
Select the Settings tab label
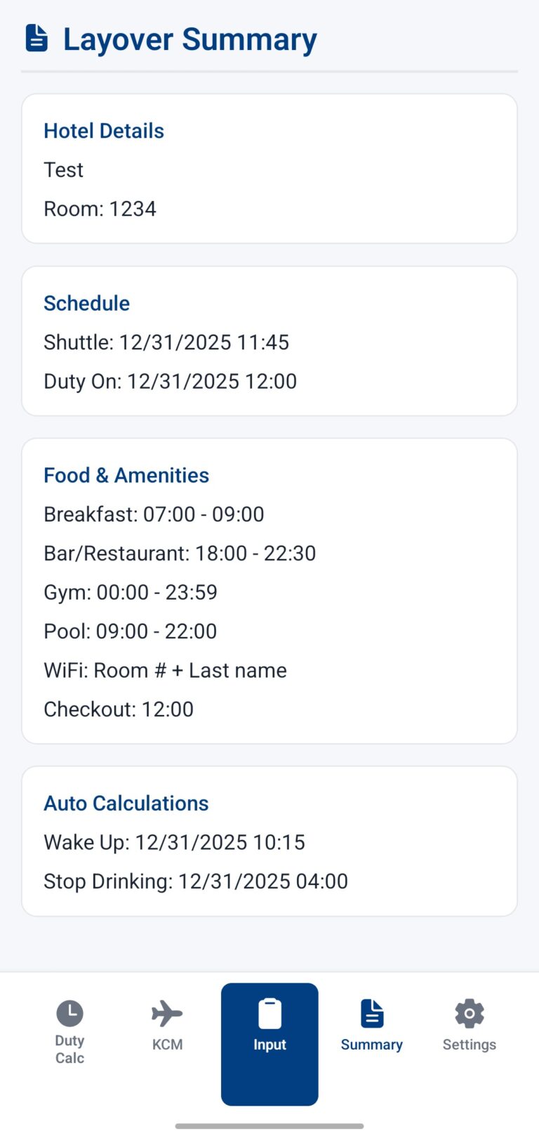(x=469, y=1045)
